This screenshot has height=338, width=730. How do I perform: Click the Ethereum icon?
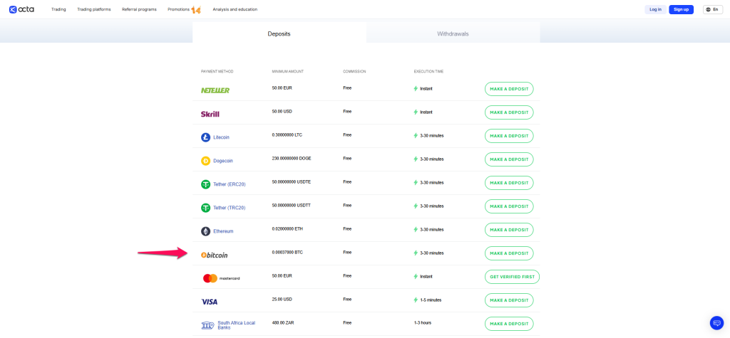click(205, 231)
